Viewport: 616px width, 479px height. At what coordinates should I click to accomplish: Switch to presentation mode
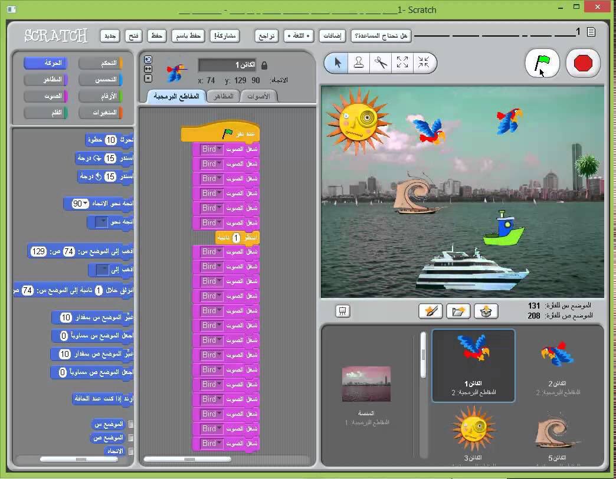click(343, 311)
